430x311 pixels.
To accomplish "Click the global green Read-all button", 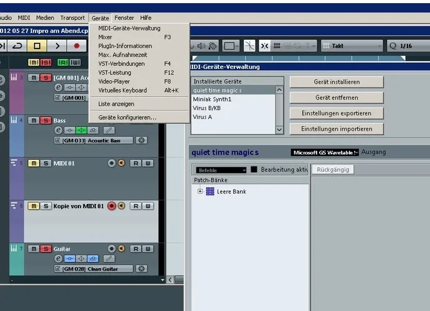I will coord(63,62).
